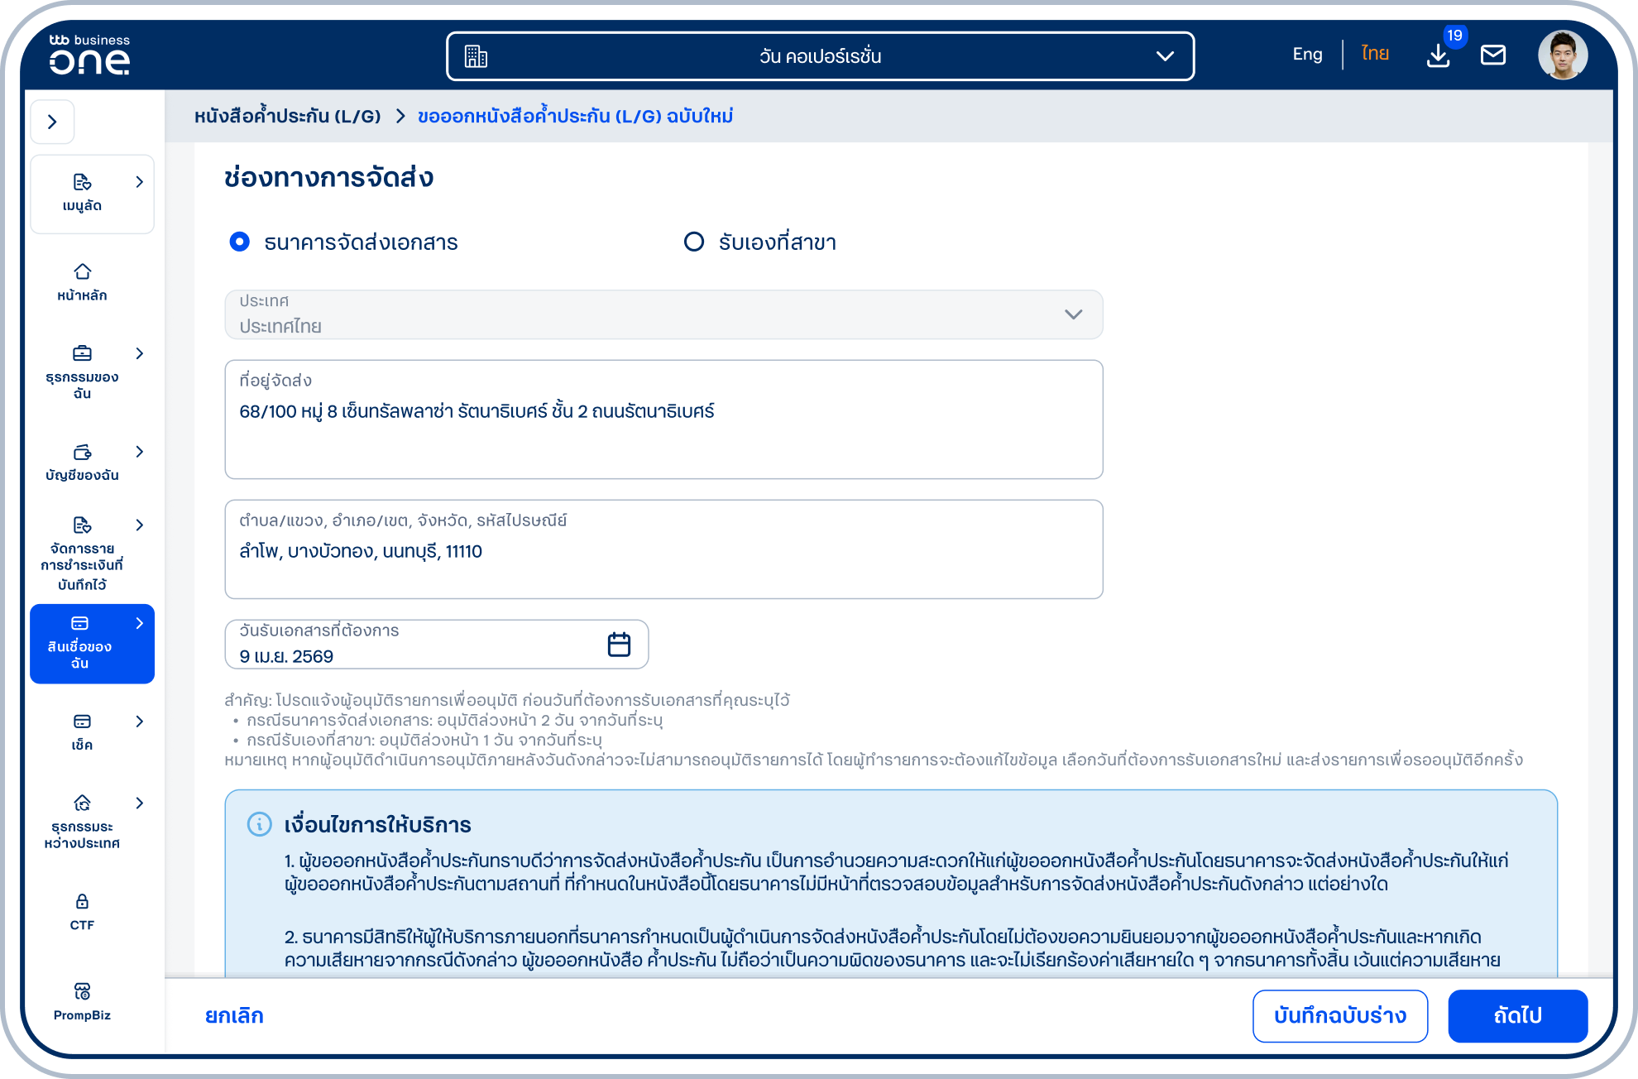Click the เมนูลัด shortcut menu icon
The image size is (1638, 1079).
pyautogui.click(x=82, y=182)
